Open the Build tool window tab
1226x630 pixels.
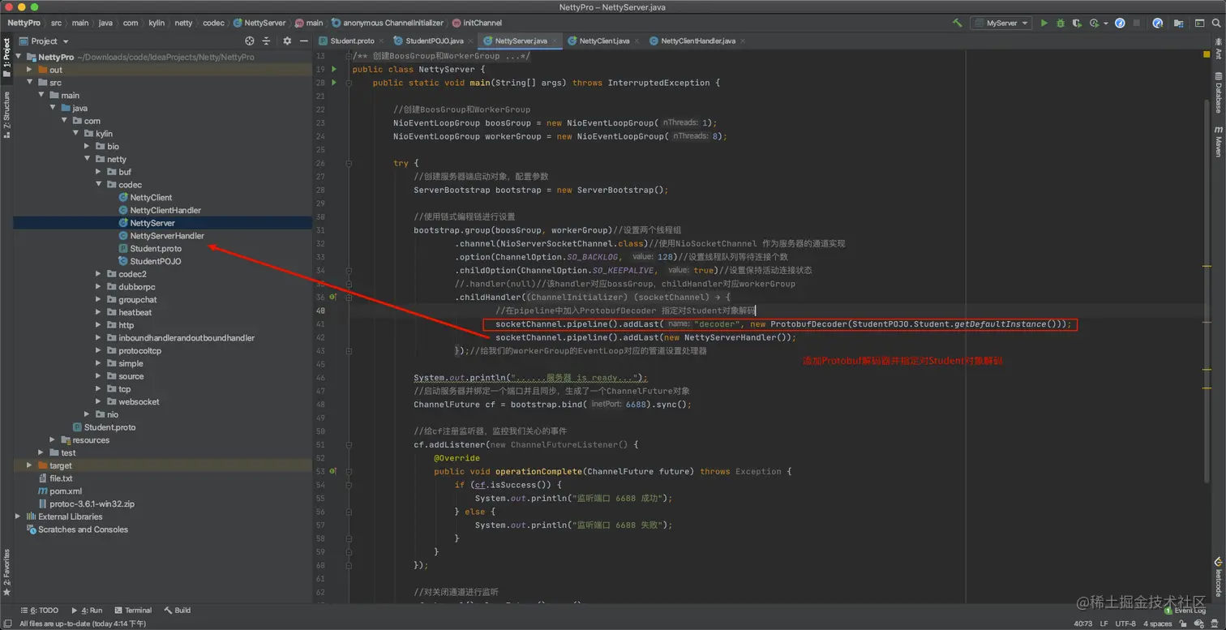coord(178,611)
